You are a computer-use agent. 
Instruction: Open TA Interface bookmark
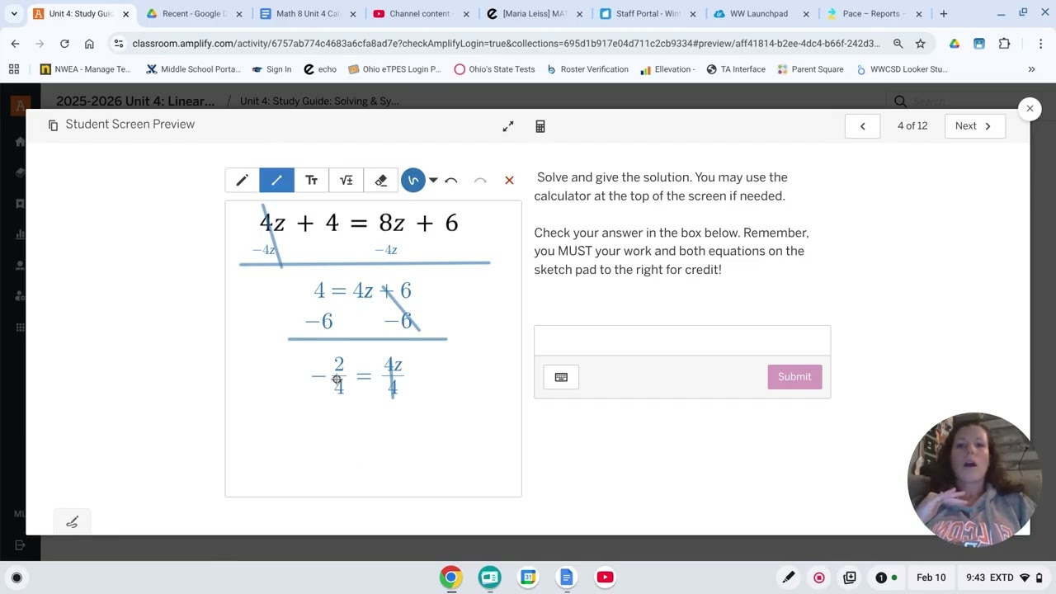point(735,69)
